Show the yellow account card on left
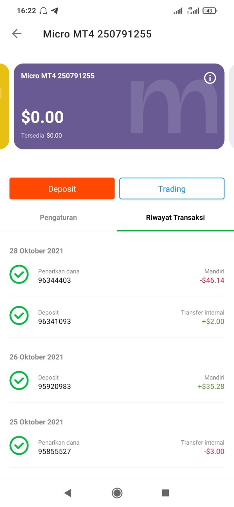 click(x=4, y=106)
